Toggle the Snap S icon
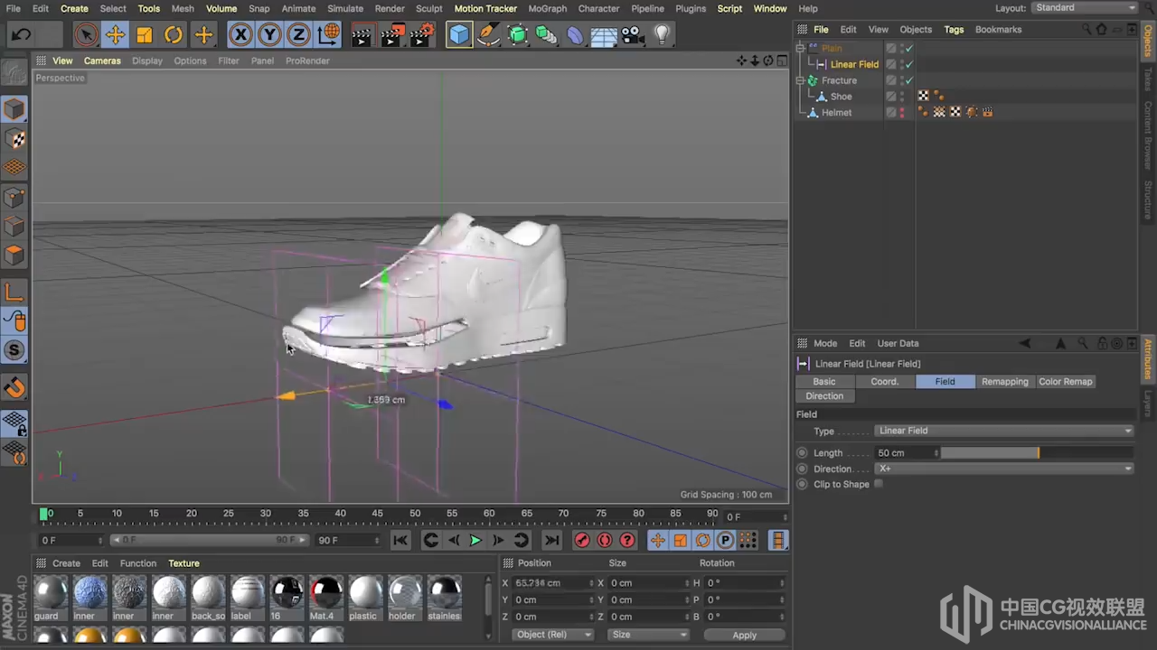 pos(14,350)
